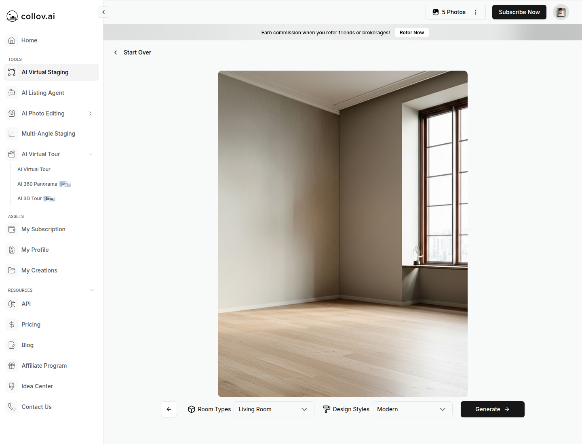Click the My Creations folder icon

tap(12, 270)
